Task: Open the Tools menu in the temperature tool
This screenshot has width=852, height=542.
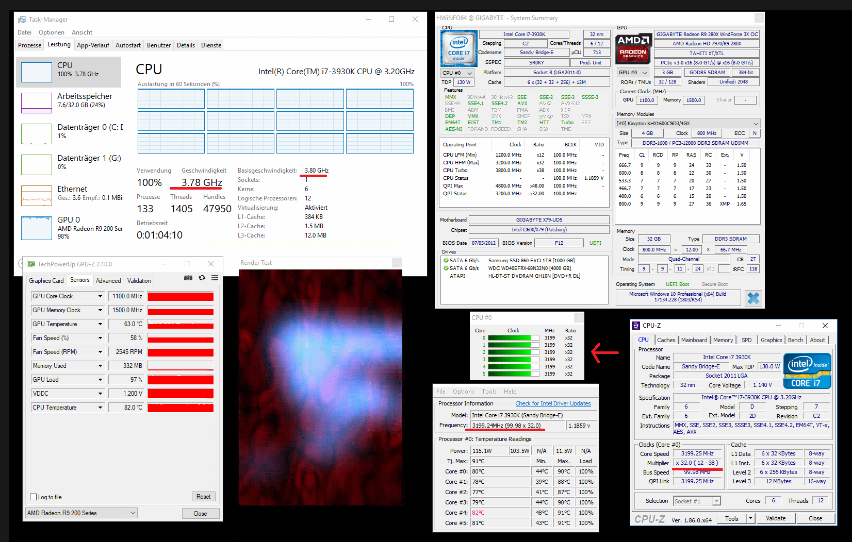Action: tap(489, 392)
